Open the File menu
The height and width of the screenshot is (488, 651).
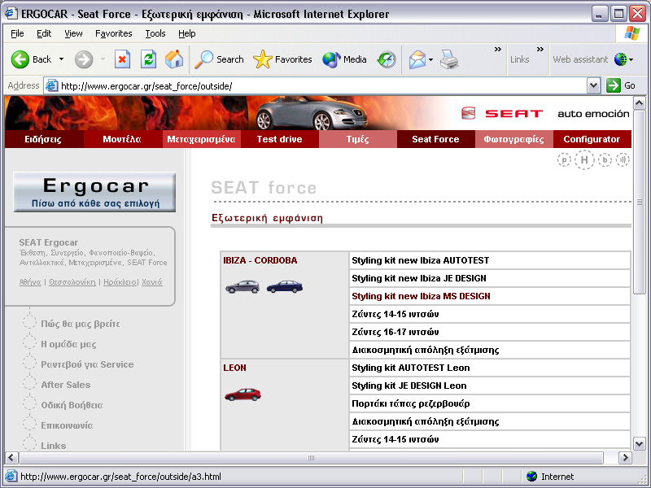click(x=17, y=33)
